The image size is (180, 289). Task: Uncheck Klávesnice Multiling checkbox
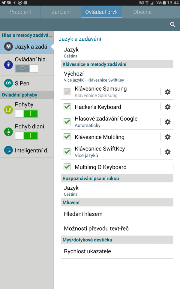pos(67,137)
